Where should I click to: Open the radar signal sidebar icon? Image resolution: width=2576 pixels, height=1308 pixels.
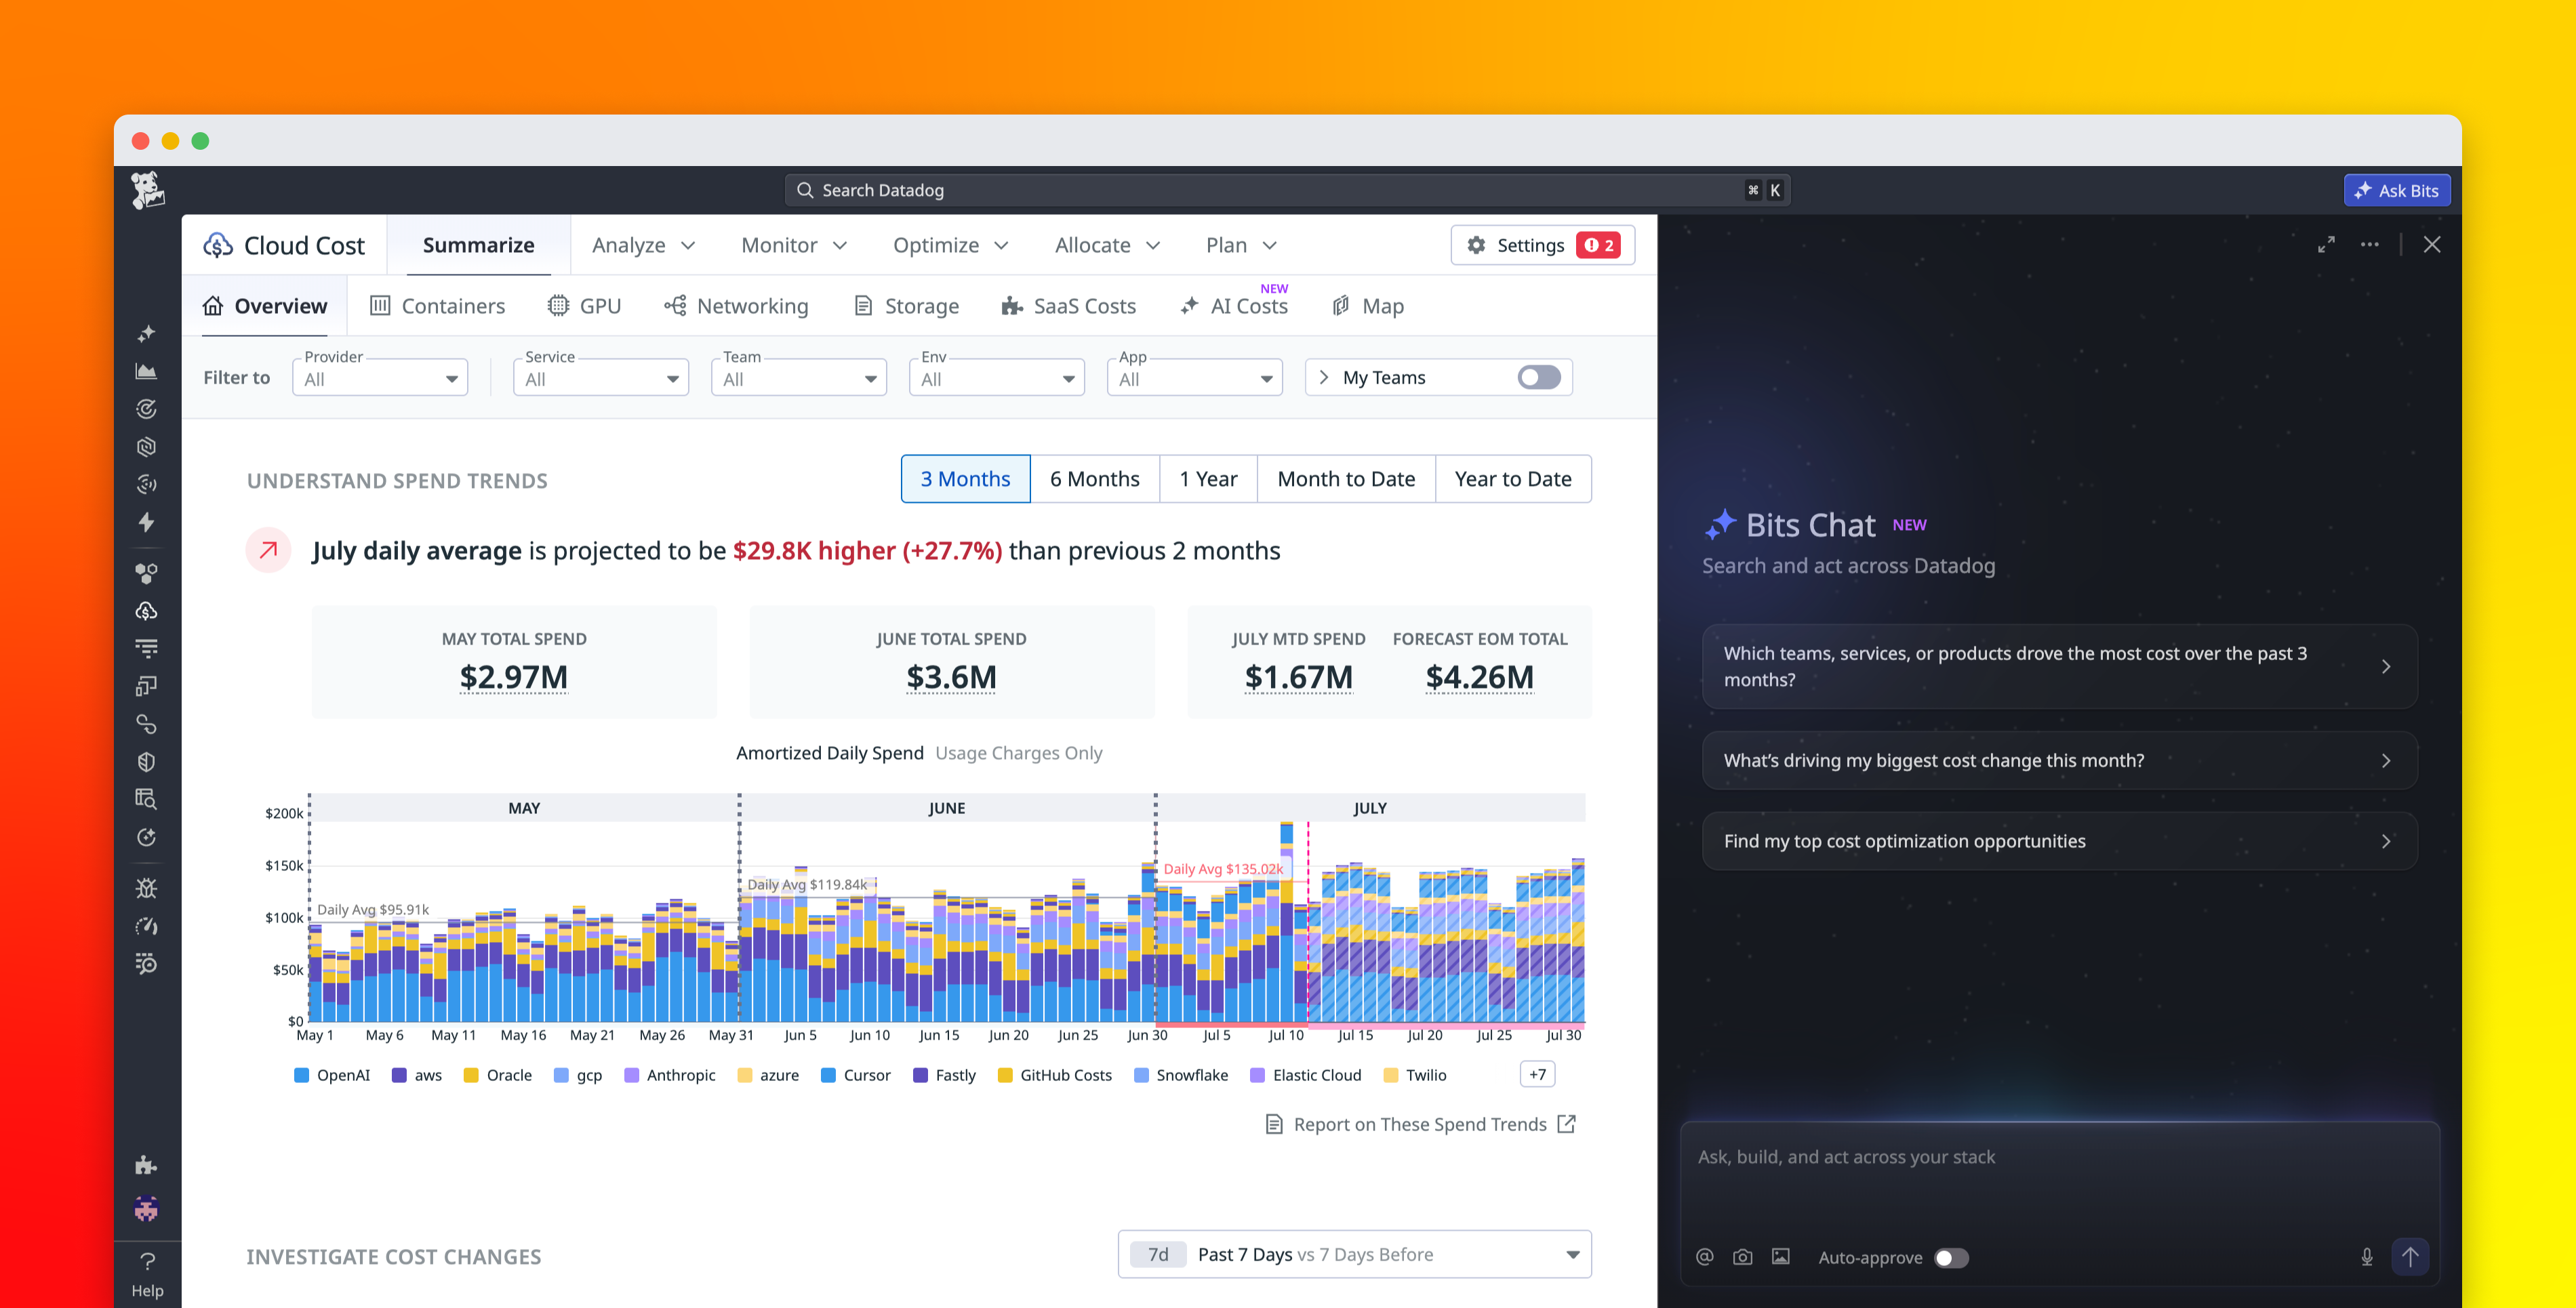(146, 485)
